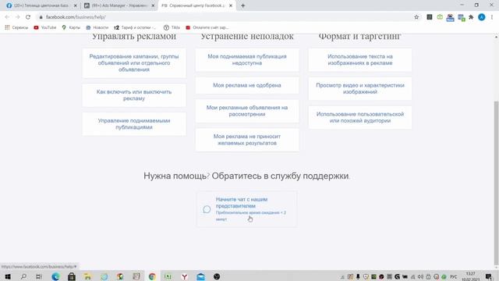This screenshot has width=499, height=281.
Task: Open Моя реклама не одобрена
Action: click(x=247, y=85)
